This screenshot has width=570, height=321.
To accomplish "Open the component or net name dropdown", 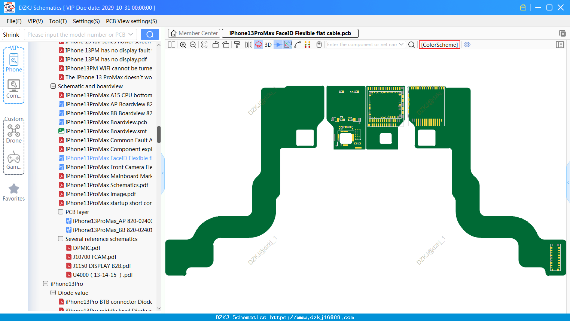I will (x=402, y=45).
